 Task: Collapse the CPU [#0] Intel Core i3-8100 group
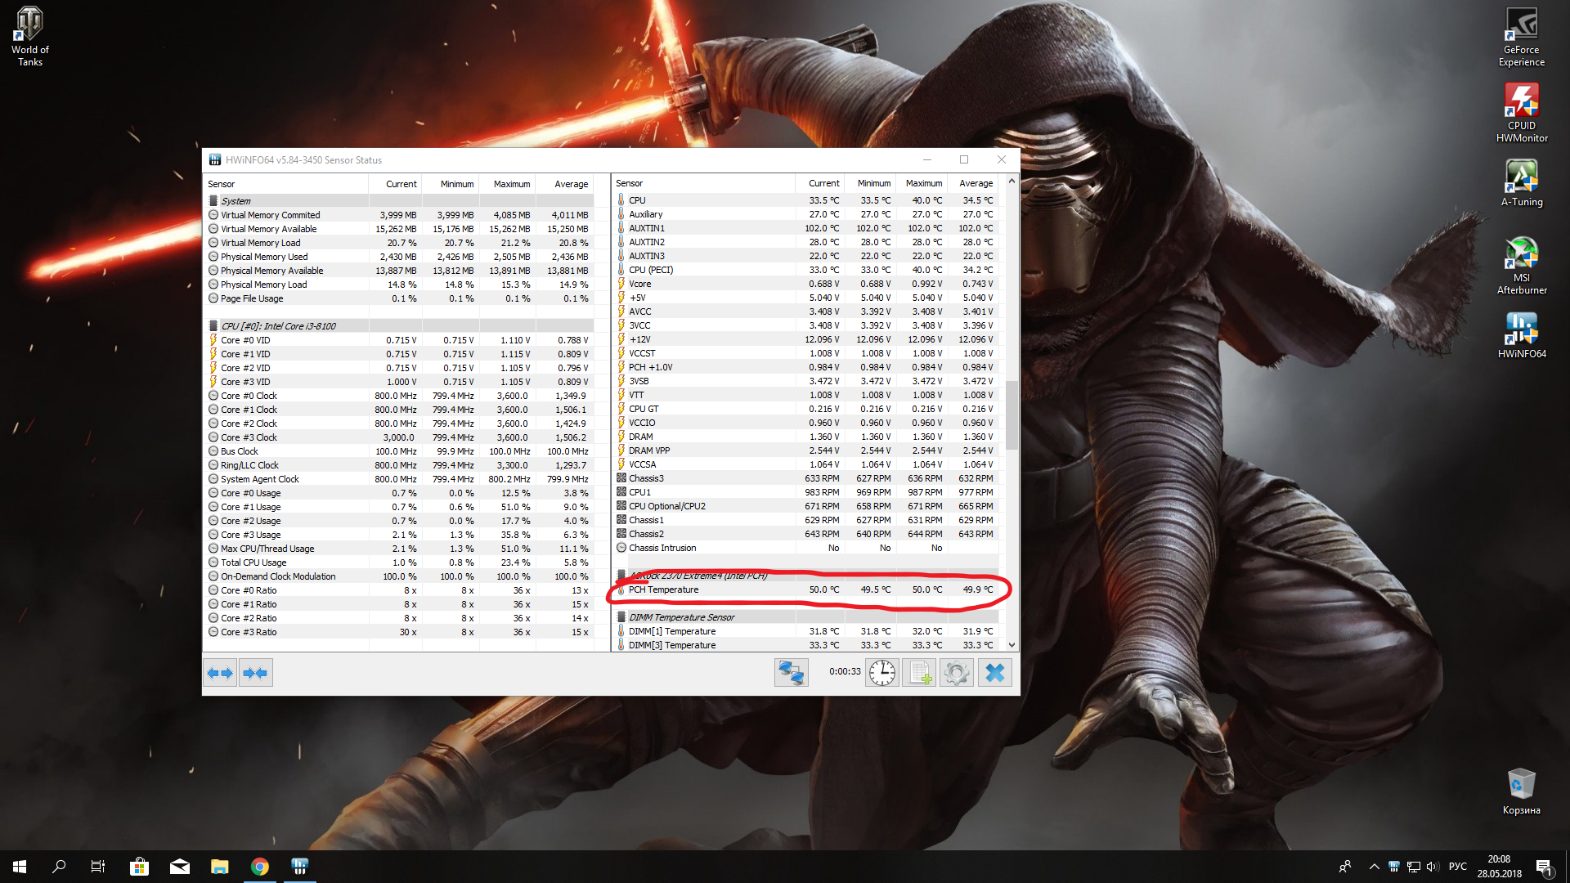pyautogui.click(x=278, y=326)
